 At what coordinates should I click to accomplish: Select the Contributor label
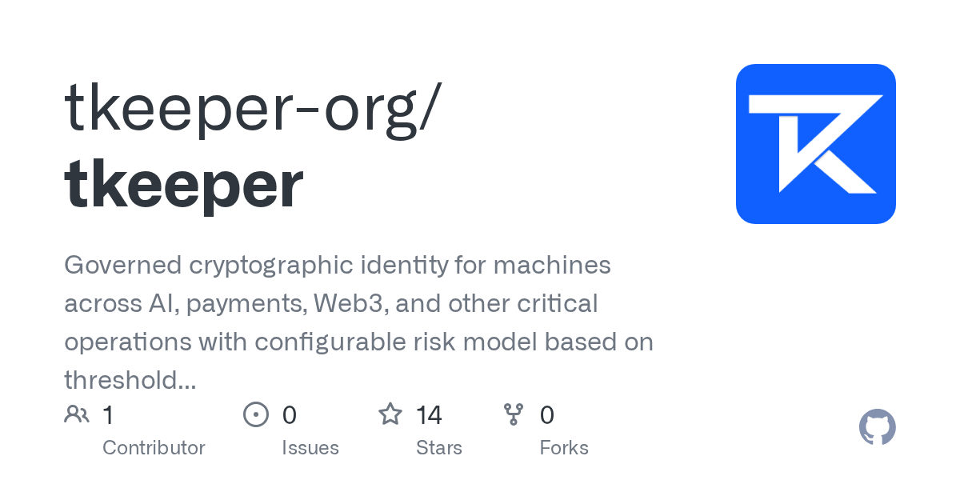click(154, 448)
